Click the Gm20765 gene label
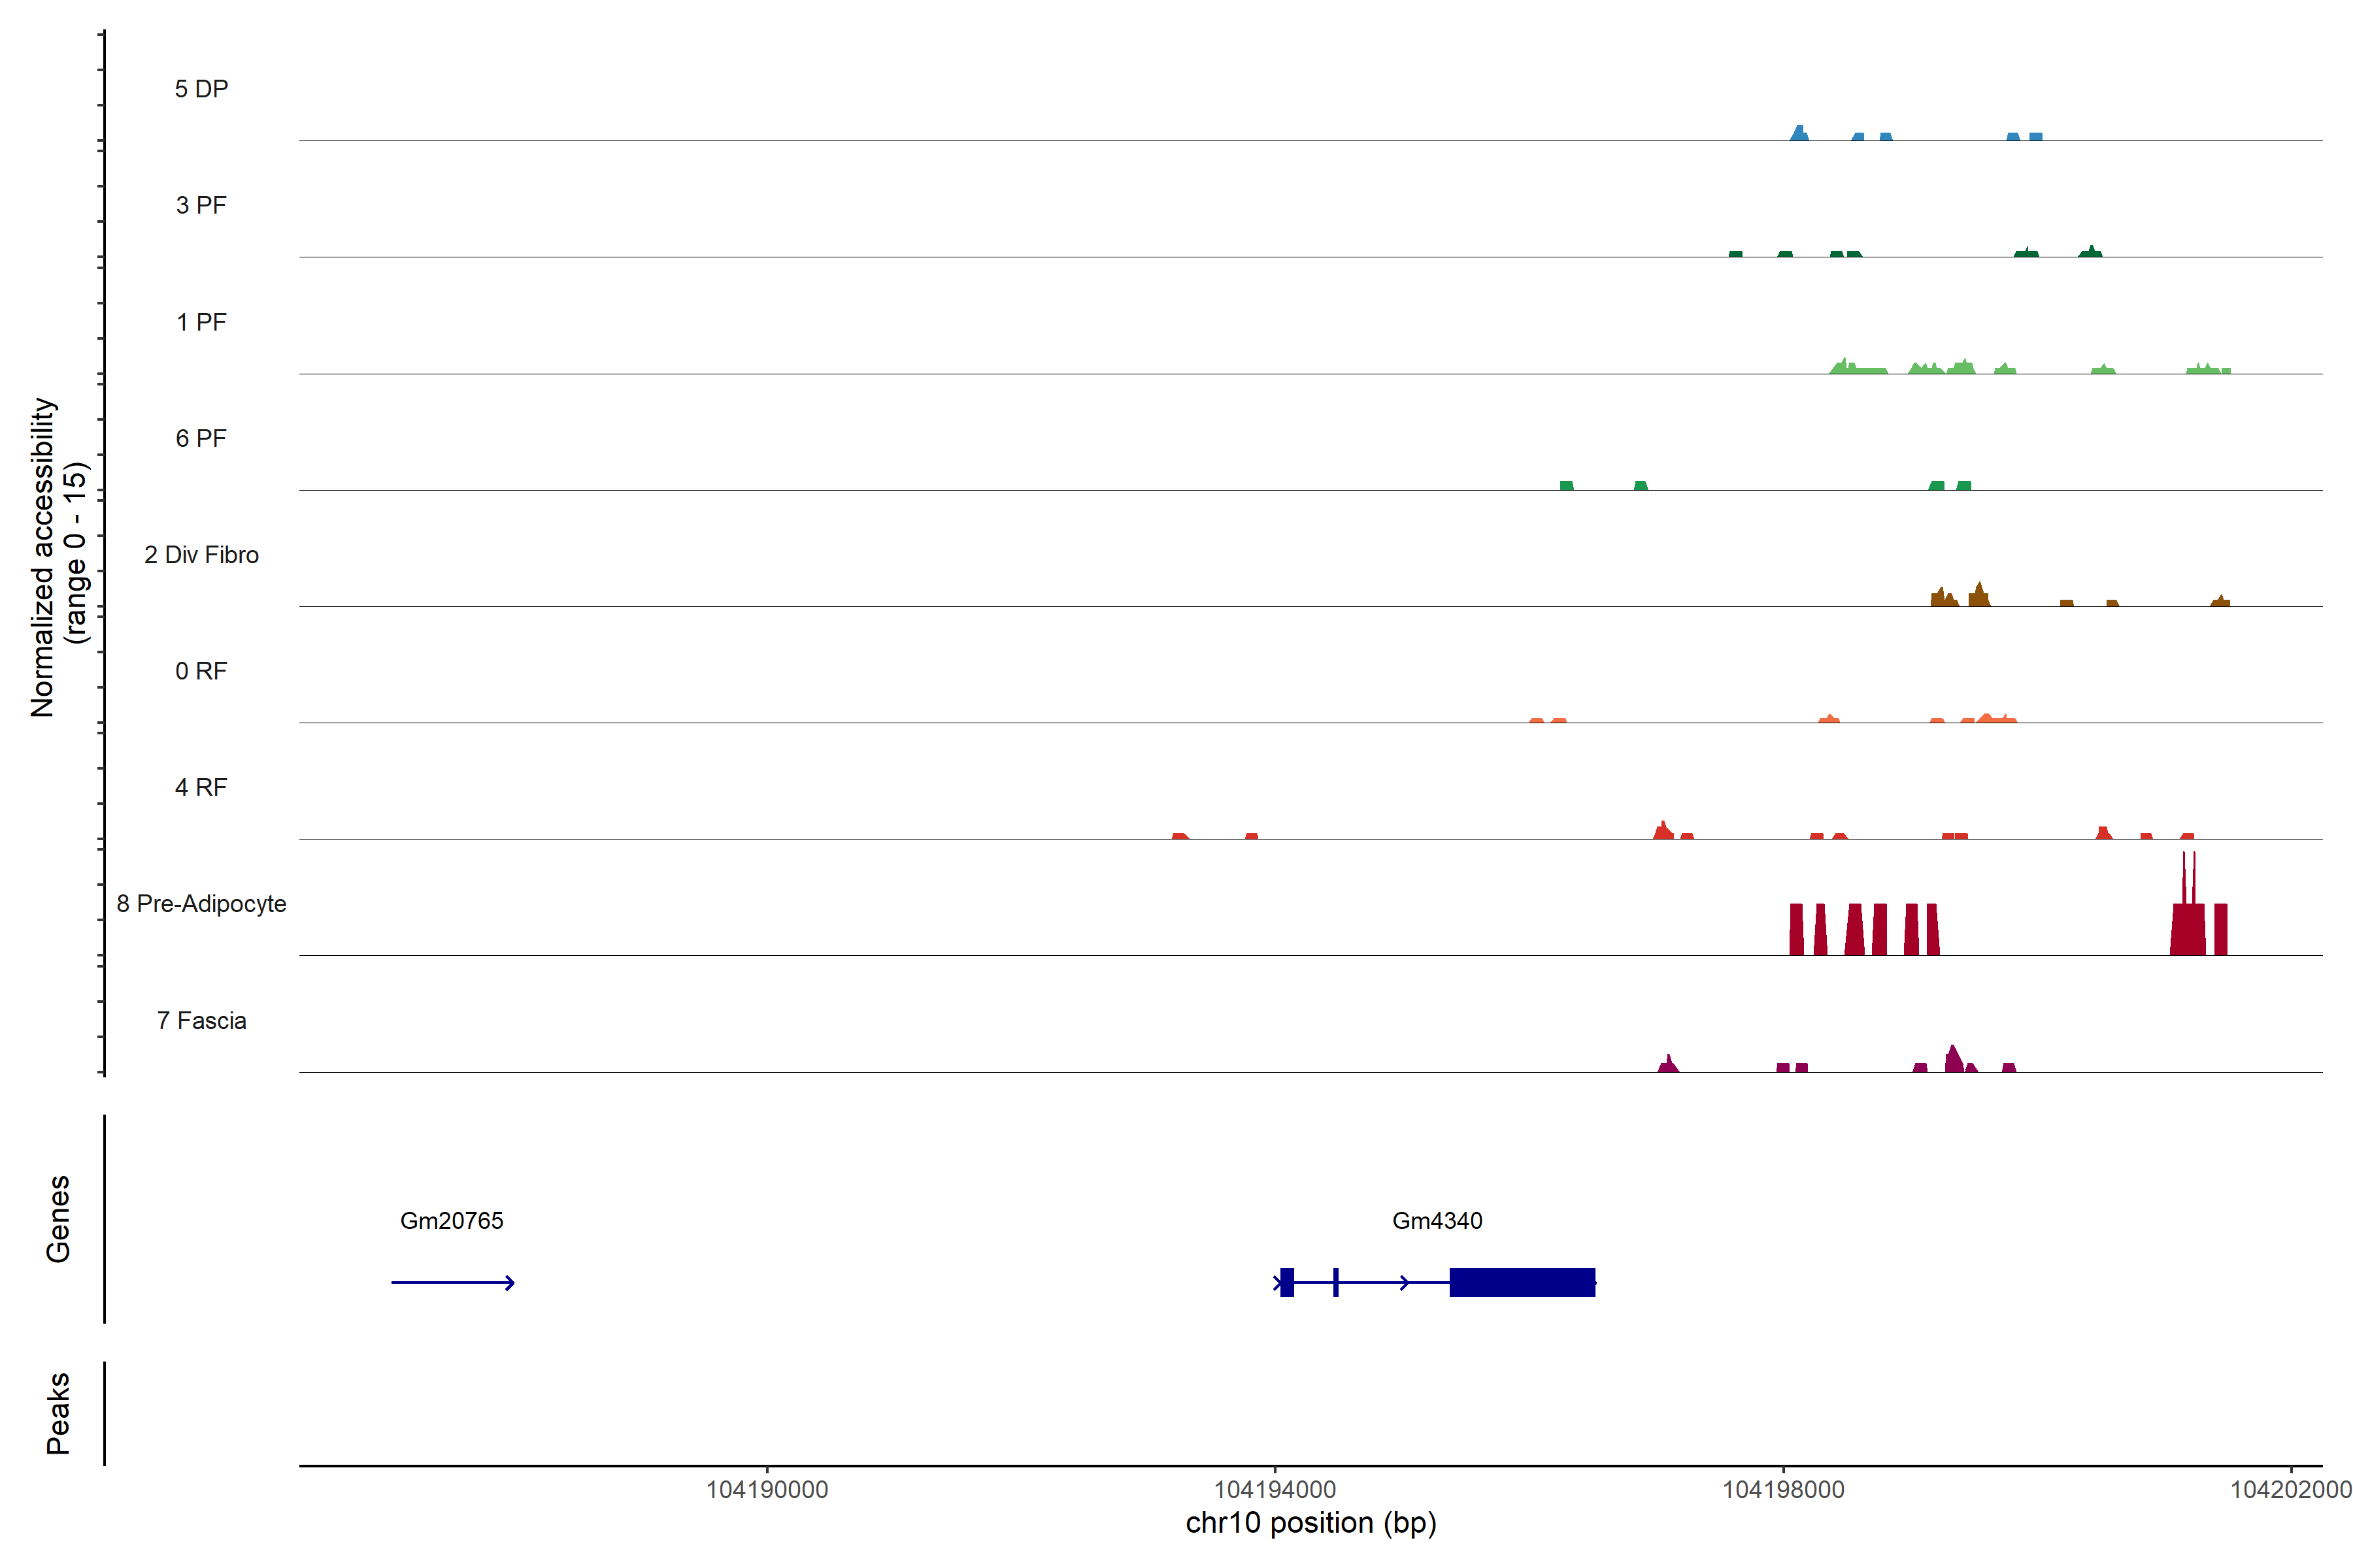 coord(451,1220)
